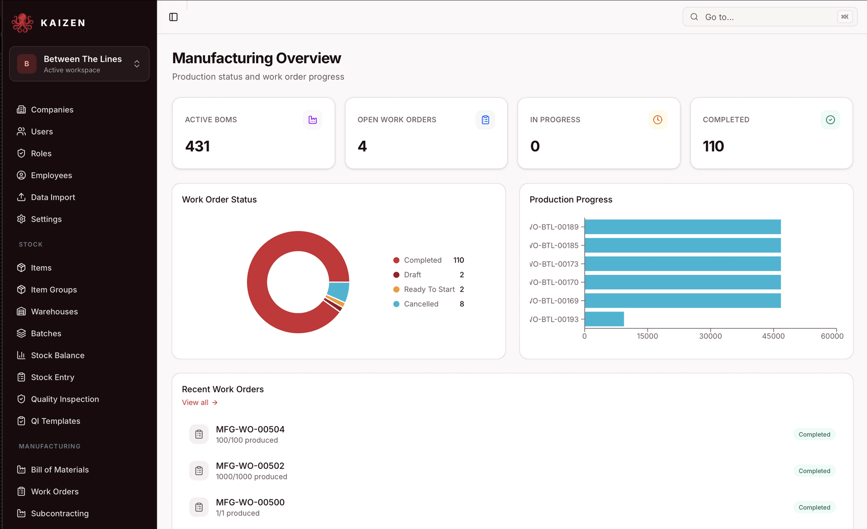Navigate to Employees
The width and height of the screenshot is (867, 529).
coord(51,175)
